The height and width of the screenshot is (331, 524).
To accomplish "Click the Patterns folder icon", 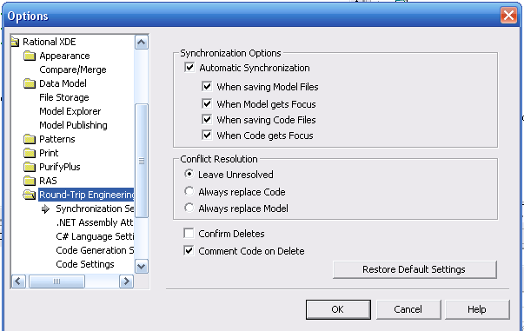I will point(30,139).
